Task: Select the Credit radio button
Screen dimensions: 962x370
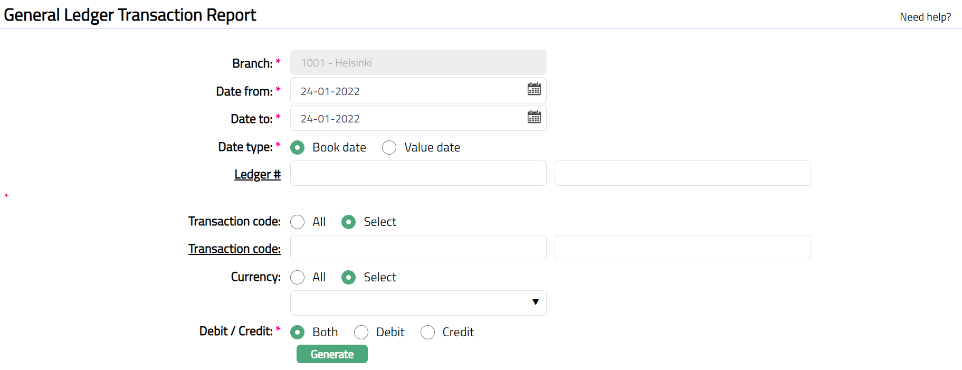Action: click(427, 333)
